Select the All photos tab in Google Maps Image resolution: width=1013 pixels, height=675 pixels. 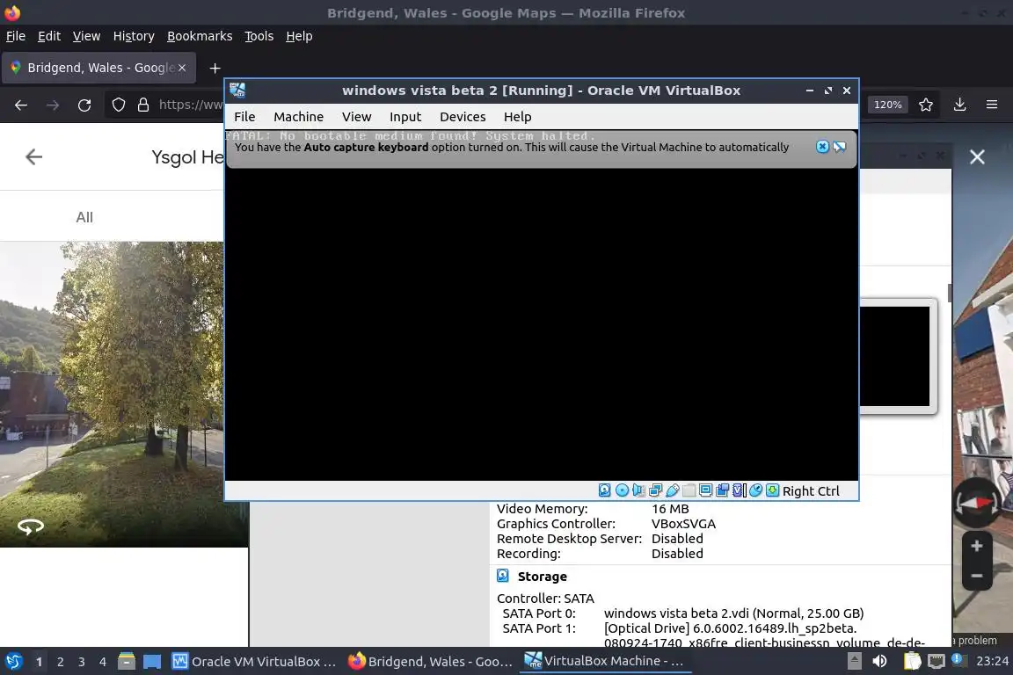84,217
